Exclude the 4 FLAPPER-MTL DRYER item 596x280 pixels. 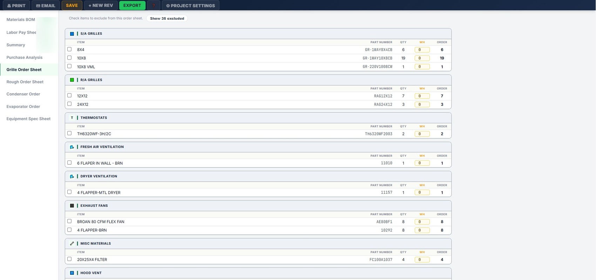pyautogui.click(x=69, y=192)
